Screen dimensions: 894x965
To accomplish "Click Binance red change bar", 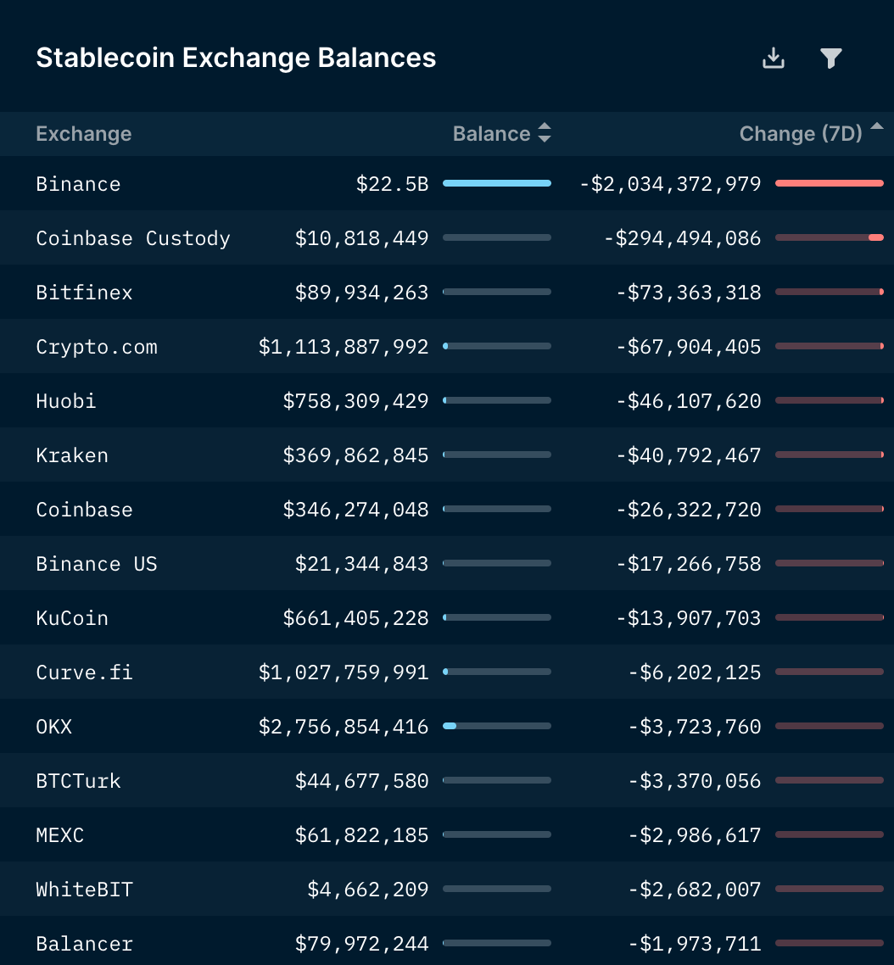I will pyautogui.click(x=830, y=183).
